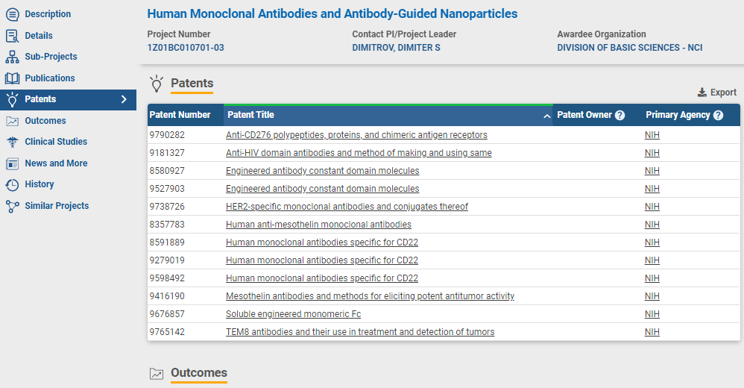Select Patents in the sidebar menu
744x388 pixels.
pos(40,99)
